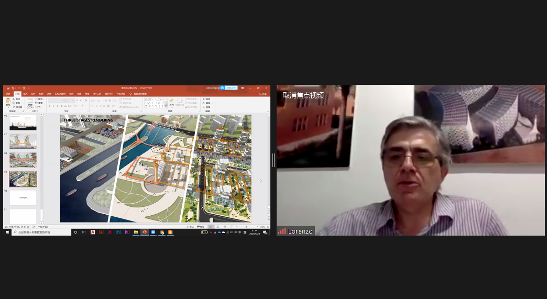Open Premiere Pro from the taskbar
Image resolution: width=547 pixels, height=299 pixels.
[127, 232]
